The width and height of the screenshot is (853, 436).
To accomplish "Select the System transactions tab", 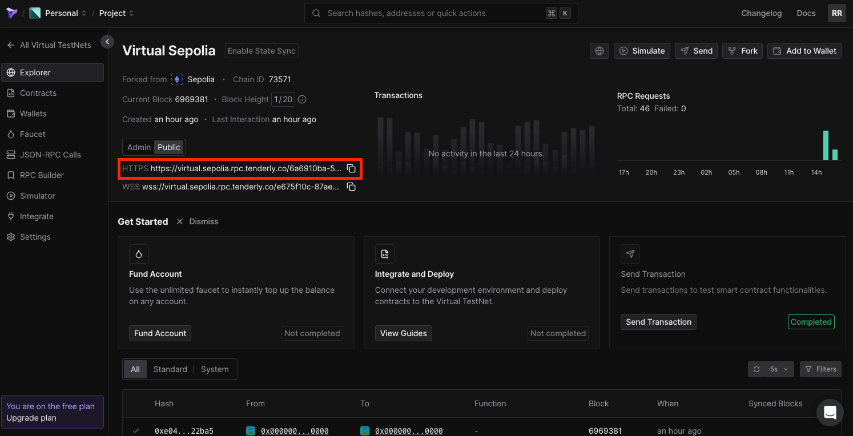I will [x=215, y=369].
